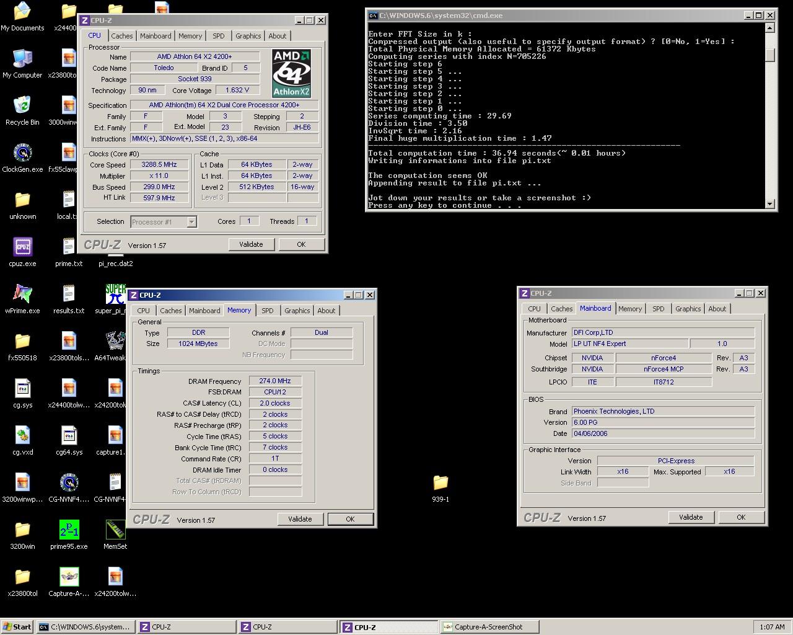Click the Bus Speed 299.0 MHz value

pos(159,187)
